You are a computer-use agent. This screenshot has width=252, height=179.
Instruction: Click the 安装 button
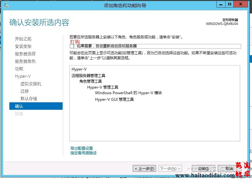pyautogui.click(x=203, y=169)
